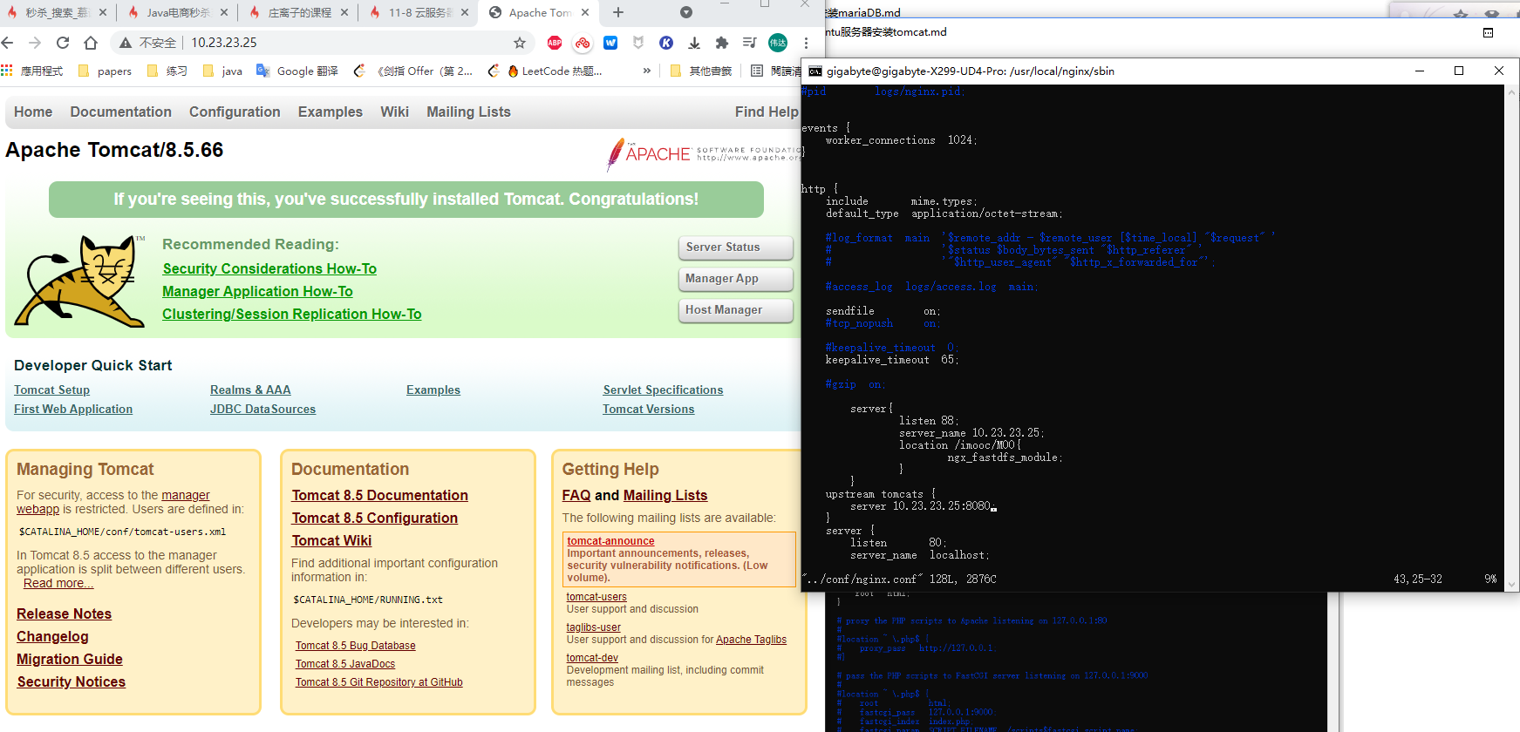Go back in Chrome browser
Viewport: 1520px width, 732px height.
[x=8, y=43]
